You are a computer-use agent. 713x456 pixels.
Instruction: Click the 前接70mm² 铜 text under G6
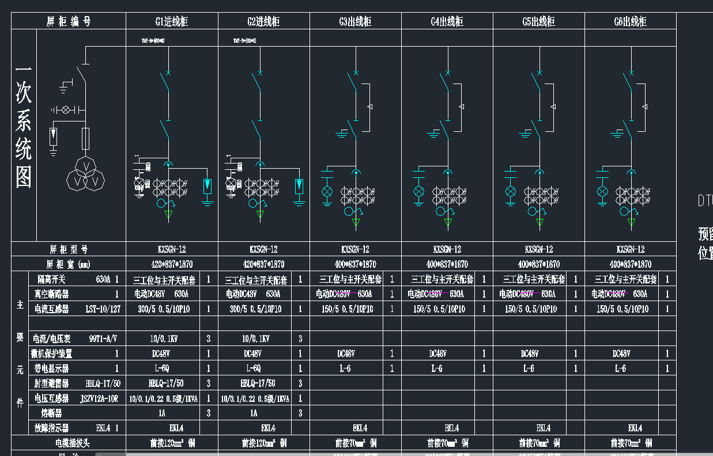coord(631,443)
